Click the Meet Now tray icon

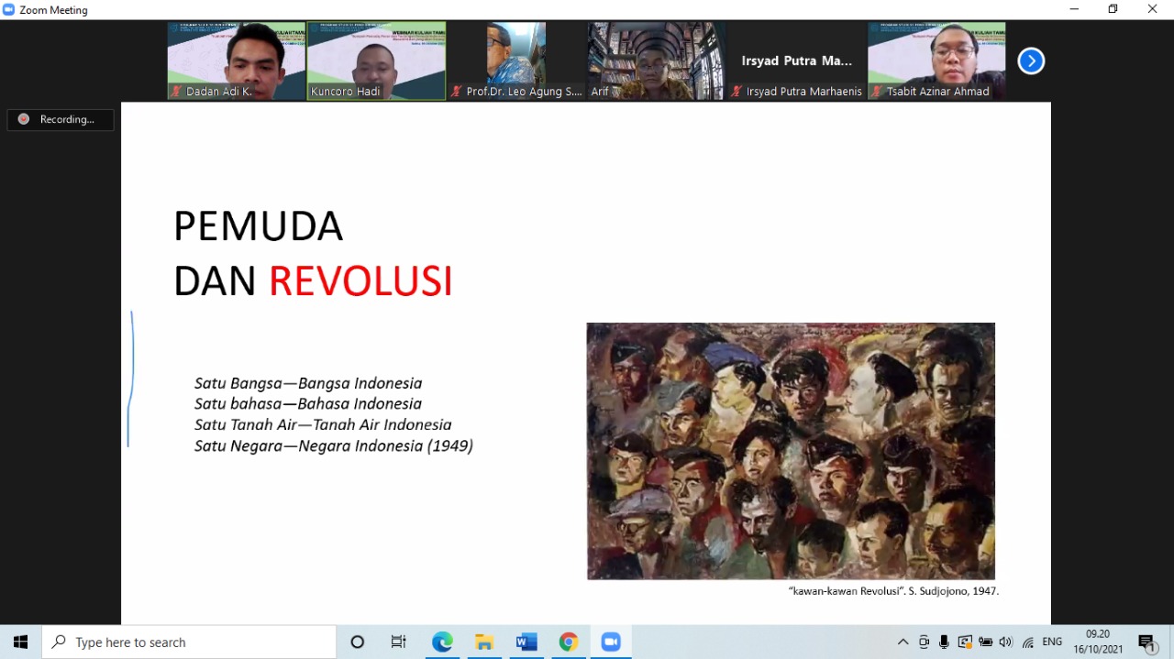(x=924, y=642)
